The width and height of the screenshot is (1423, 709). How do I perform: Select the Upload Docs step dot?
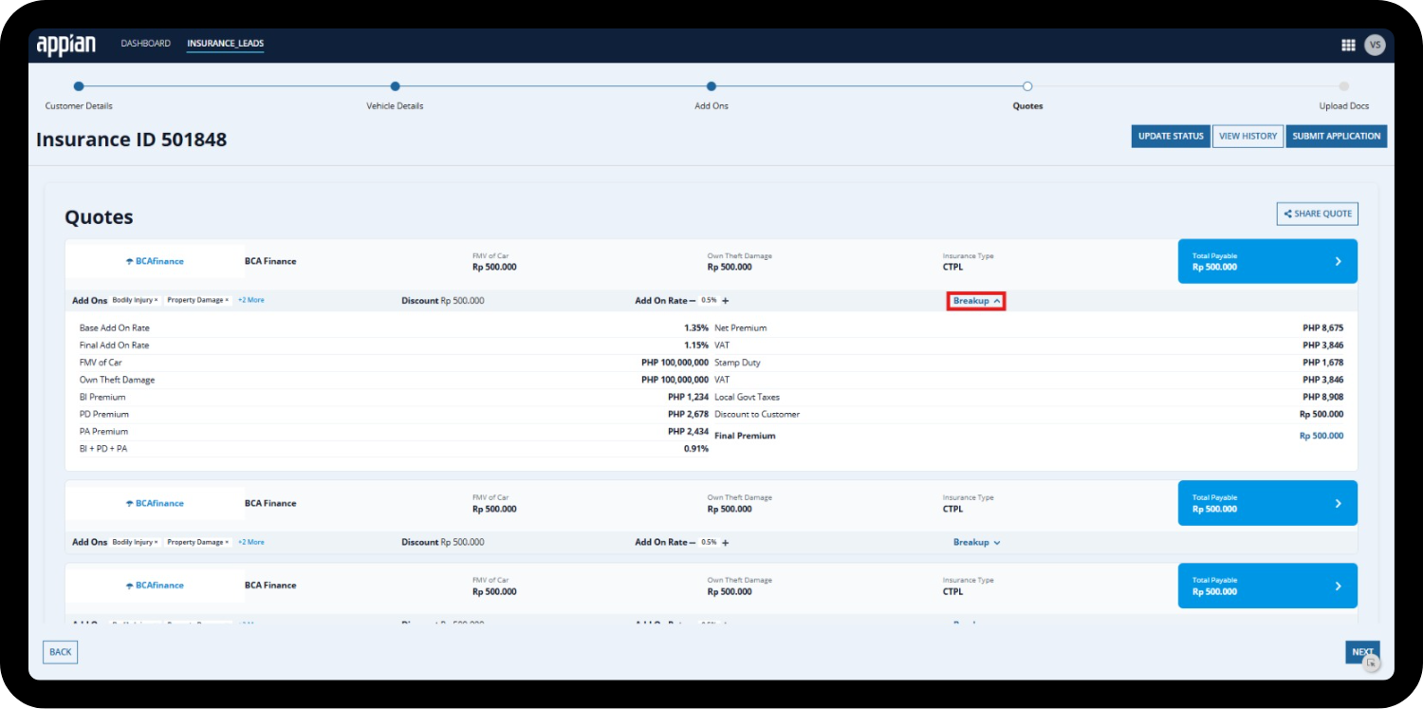1344,86
